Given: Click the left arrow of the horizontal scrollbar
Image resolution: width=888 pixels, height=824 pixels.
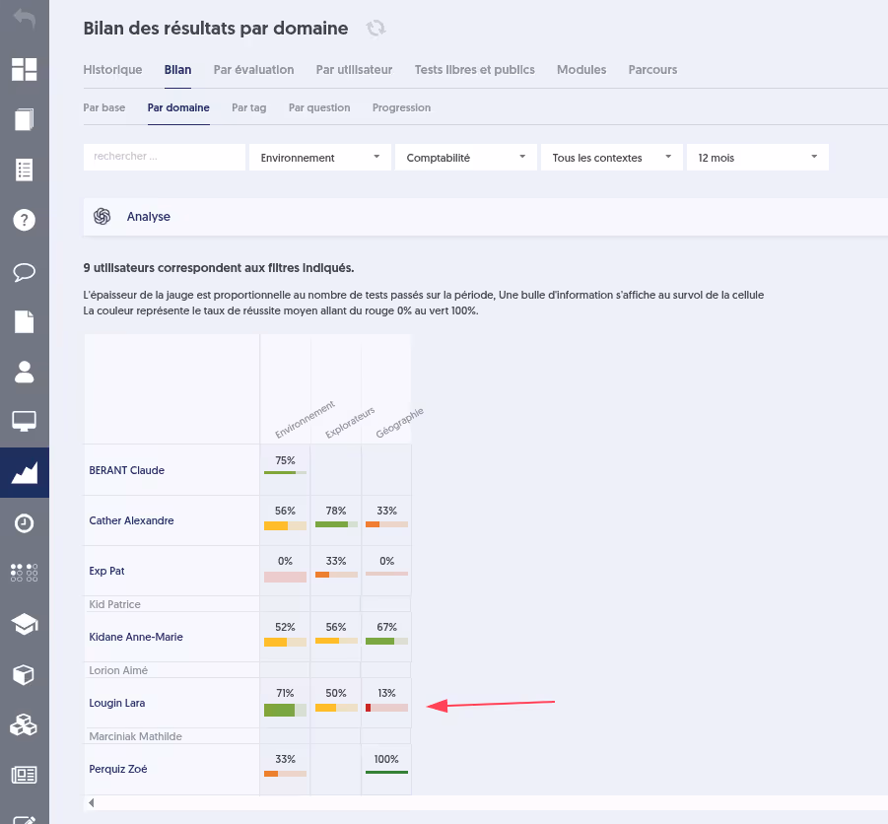Looking at the screenshot, I should (92, 802).
